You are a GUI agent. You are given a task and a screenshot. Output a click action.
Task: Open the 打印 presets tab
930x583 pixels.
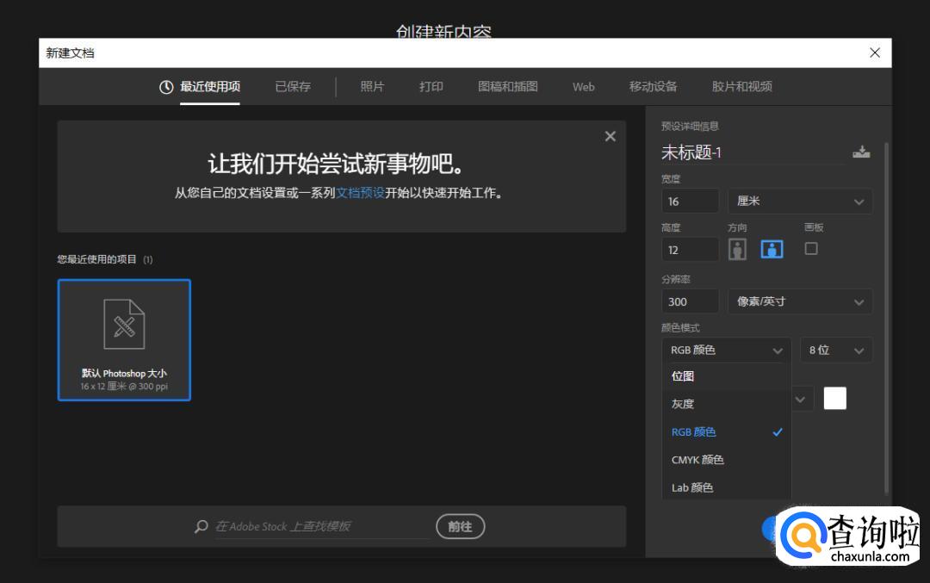(431, 87)
